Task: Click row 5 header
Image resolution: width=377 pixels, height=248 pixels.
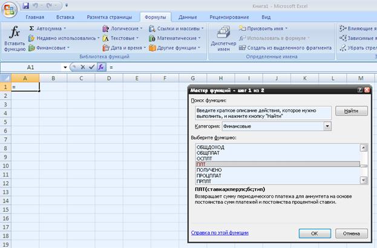Action: (x=5, y=122)
